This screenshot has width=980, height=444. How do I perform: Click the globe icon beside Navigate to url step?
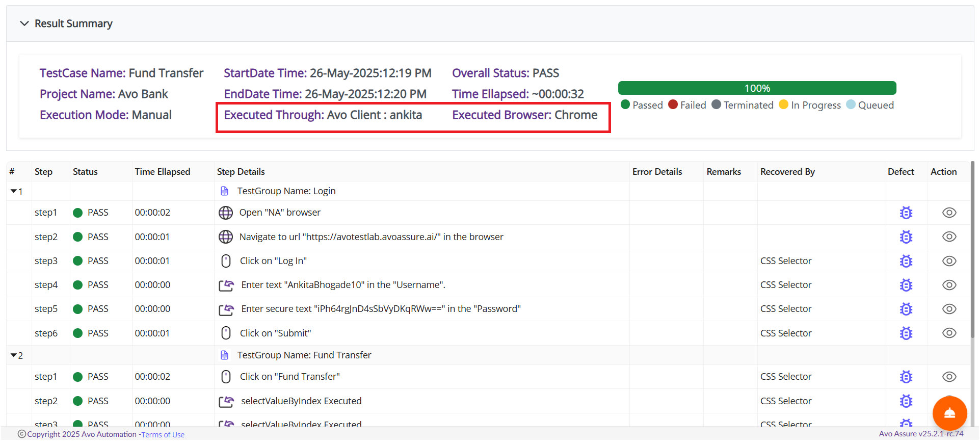[x=225, y=237]
